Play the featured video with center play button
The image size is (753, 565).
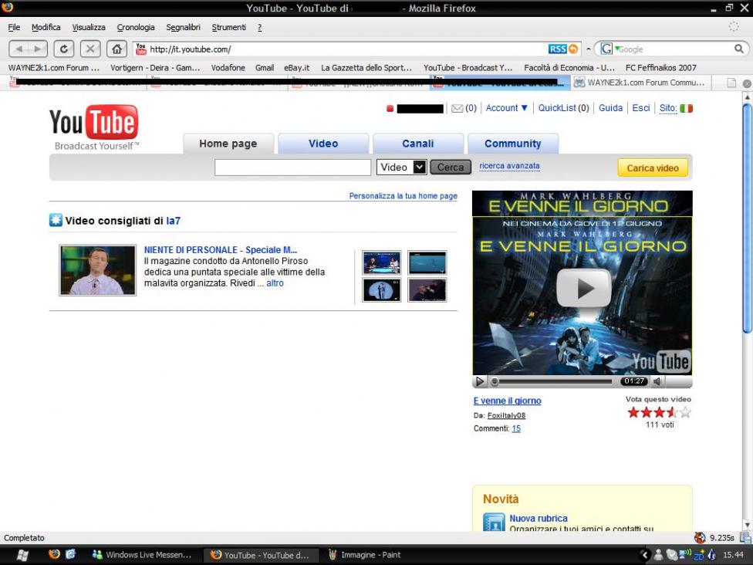pyautogui.click(x=583, y=288)
